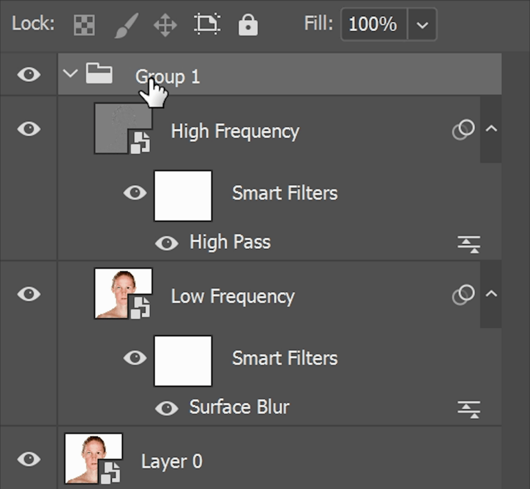The height and width of the screenshot is (489, 530).
Task: Toggle Surface Blur filter visibility
Action: coord(167,408)
